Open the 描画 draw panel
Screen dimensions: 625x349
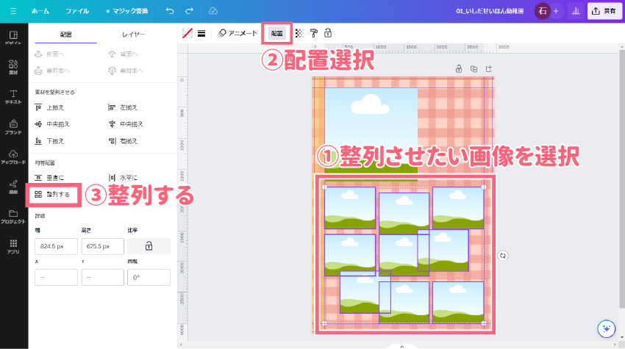coord(13,187)
